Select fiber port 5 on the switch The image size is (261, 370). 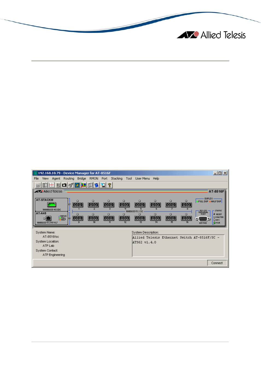pos(140,205)
